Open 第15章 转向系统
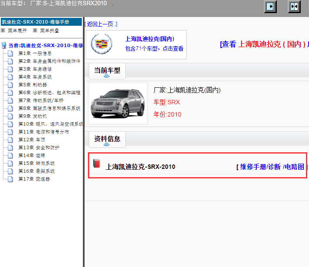309x267 pixels. coord(37,163)
